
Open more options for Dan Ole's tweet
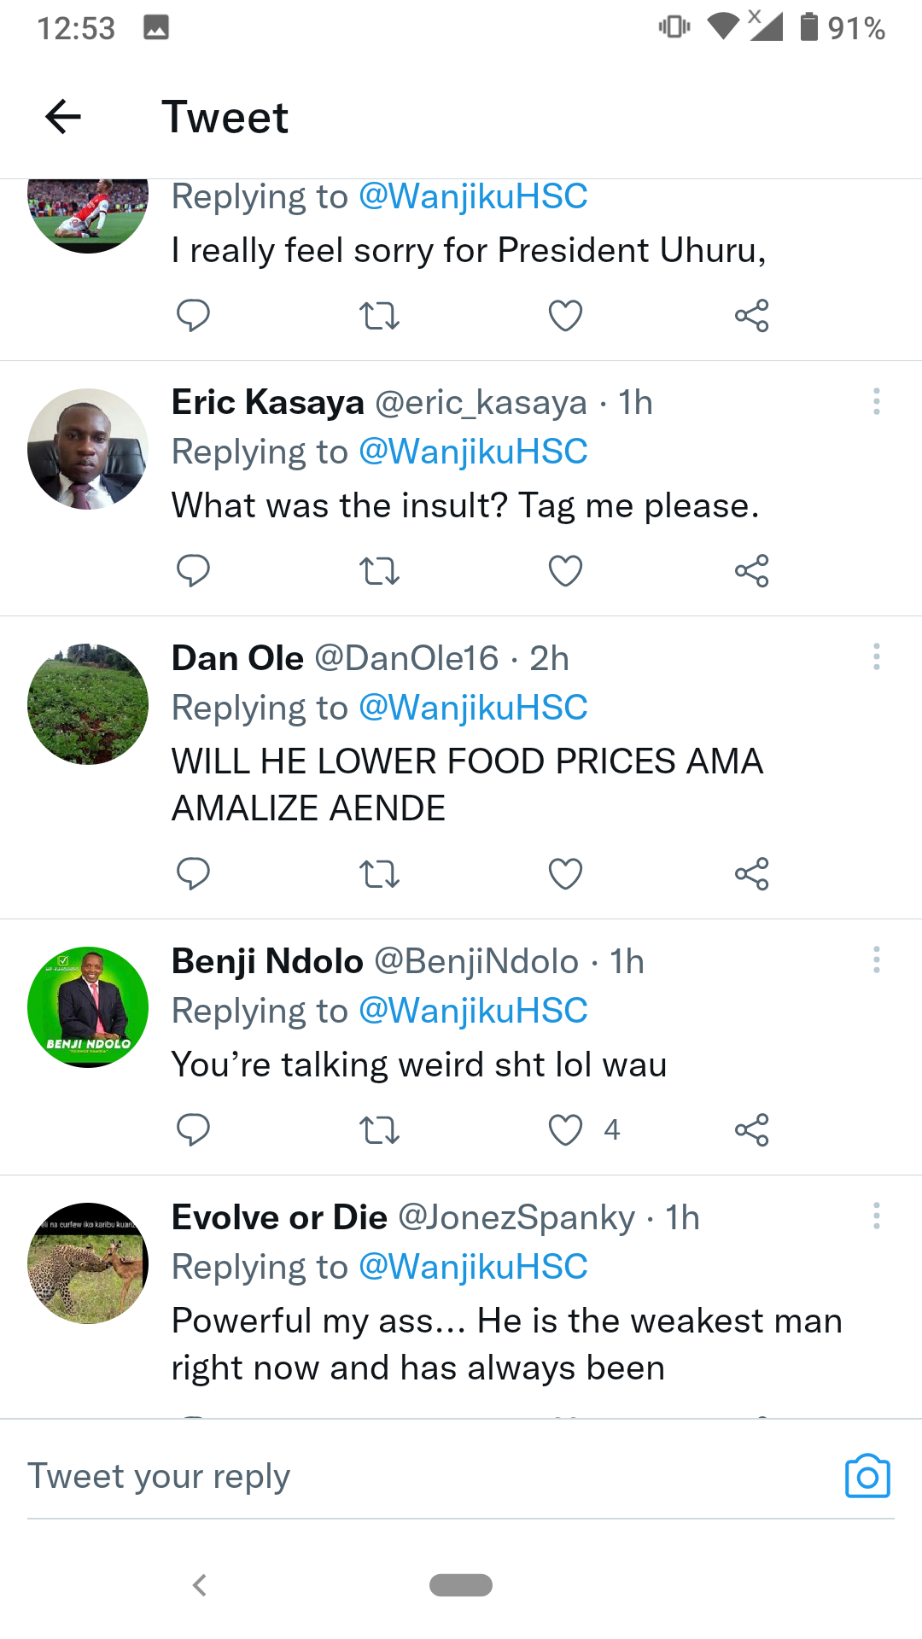pos(876,657)
